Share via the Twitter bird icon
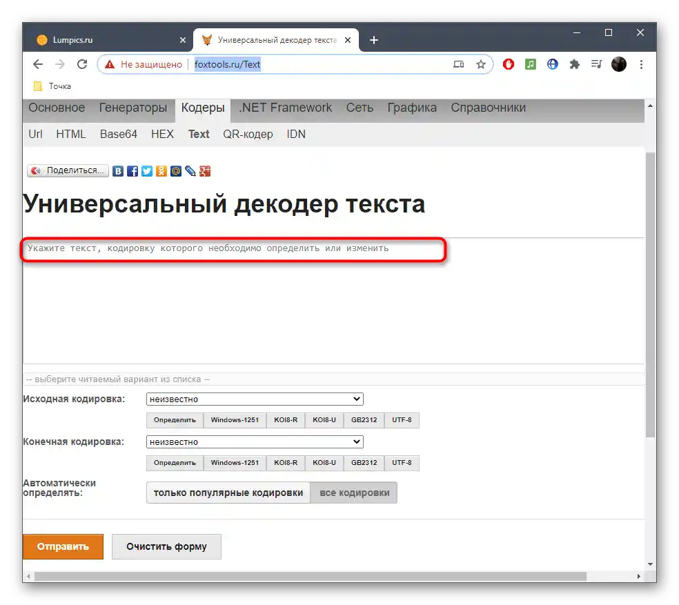The height and width of the screenshot is (605, 679). click(x=147, y=171)
